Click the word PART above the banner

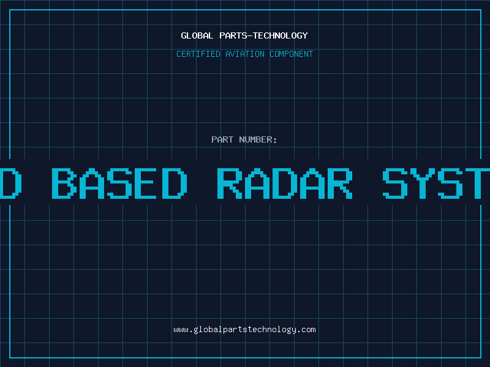pyautogui.click(x=222, y=139)
